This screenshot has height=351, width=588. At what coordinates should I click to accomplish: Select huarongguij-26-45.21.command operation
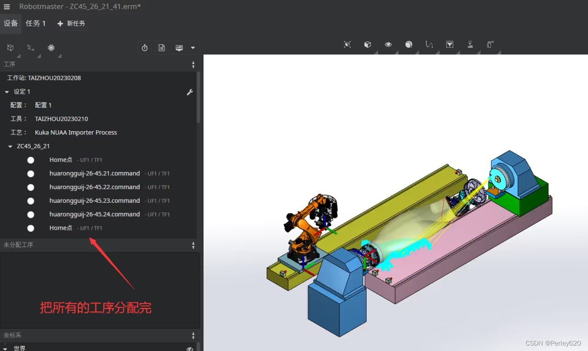95,173
